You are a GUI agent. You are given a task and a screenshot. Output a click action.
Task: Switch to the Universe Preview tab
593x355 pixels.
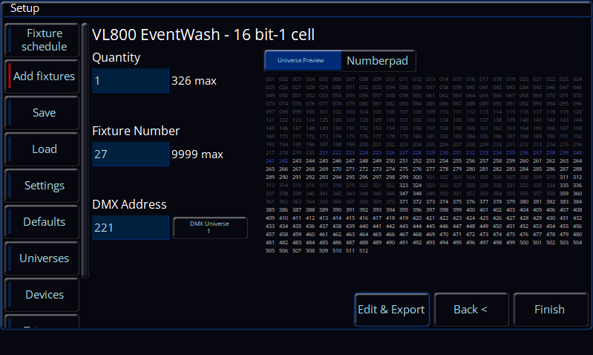point(303,61)
